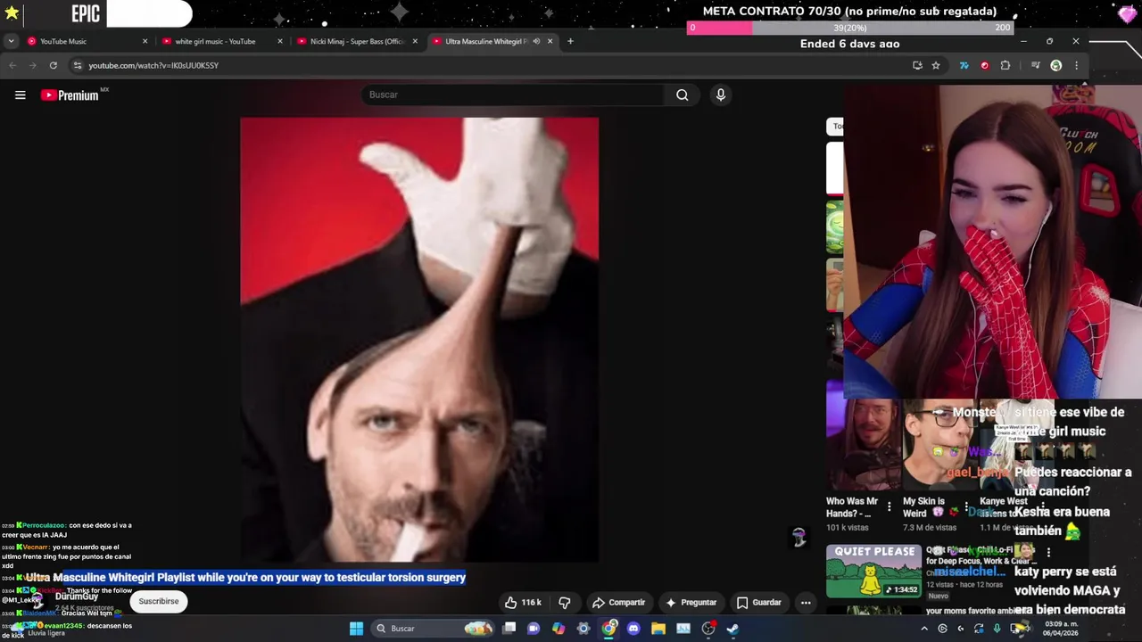Mute the Ultra Masculine Whitegirl tab audio
Viewport: 1142px width, 642px height.
click(x=536, y=41)
